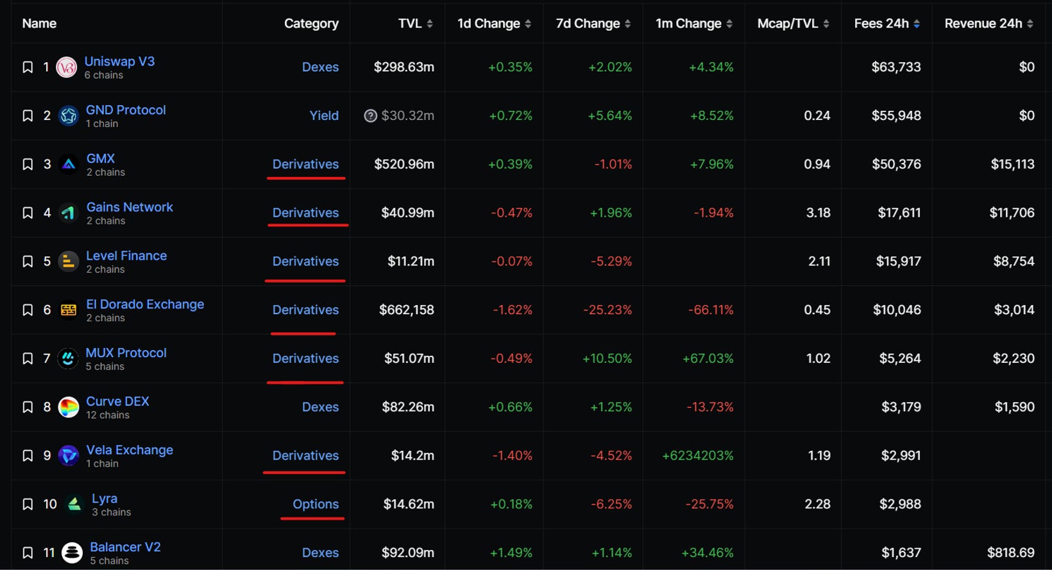Bookmark the El Dorado Exchange row
Image resolution: width=1052 pixels, height=570 pixels.
coord(28,310)
